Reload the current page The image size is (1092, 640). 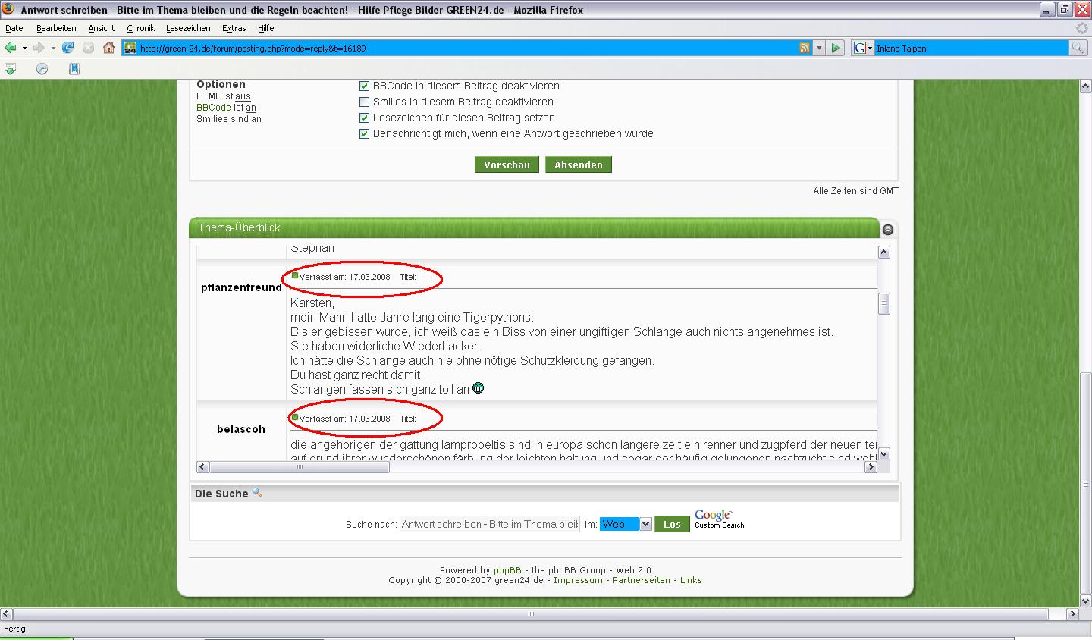pyautogui.click(x=67, y=48)
